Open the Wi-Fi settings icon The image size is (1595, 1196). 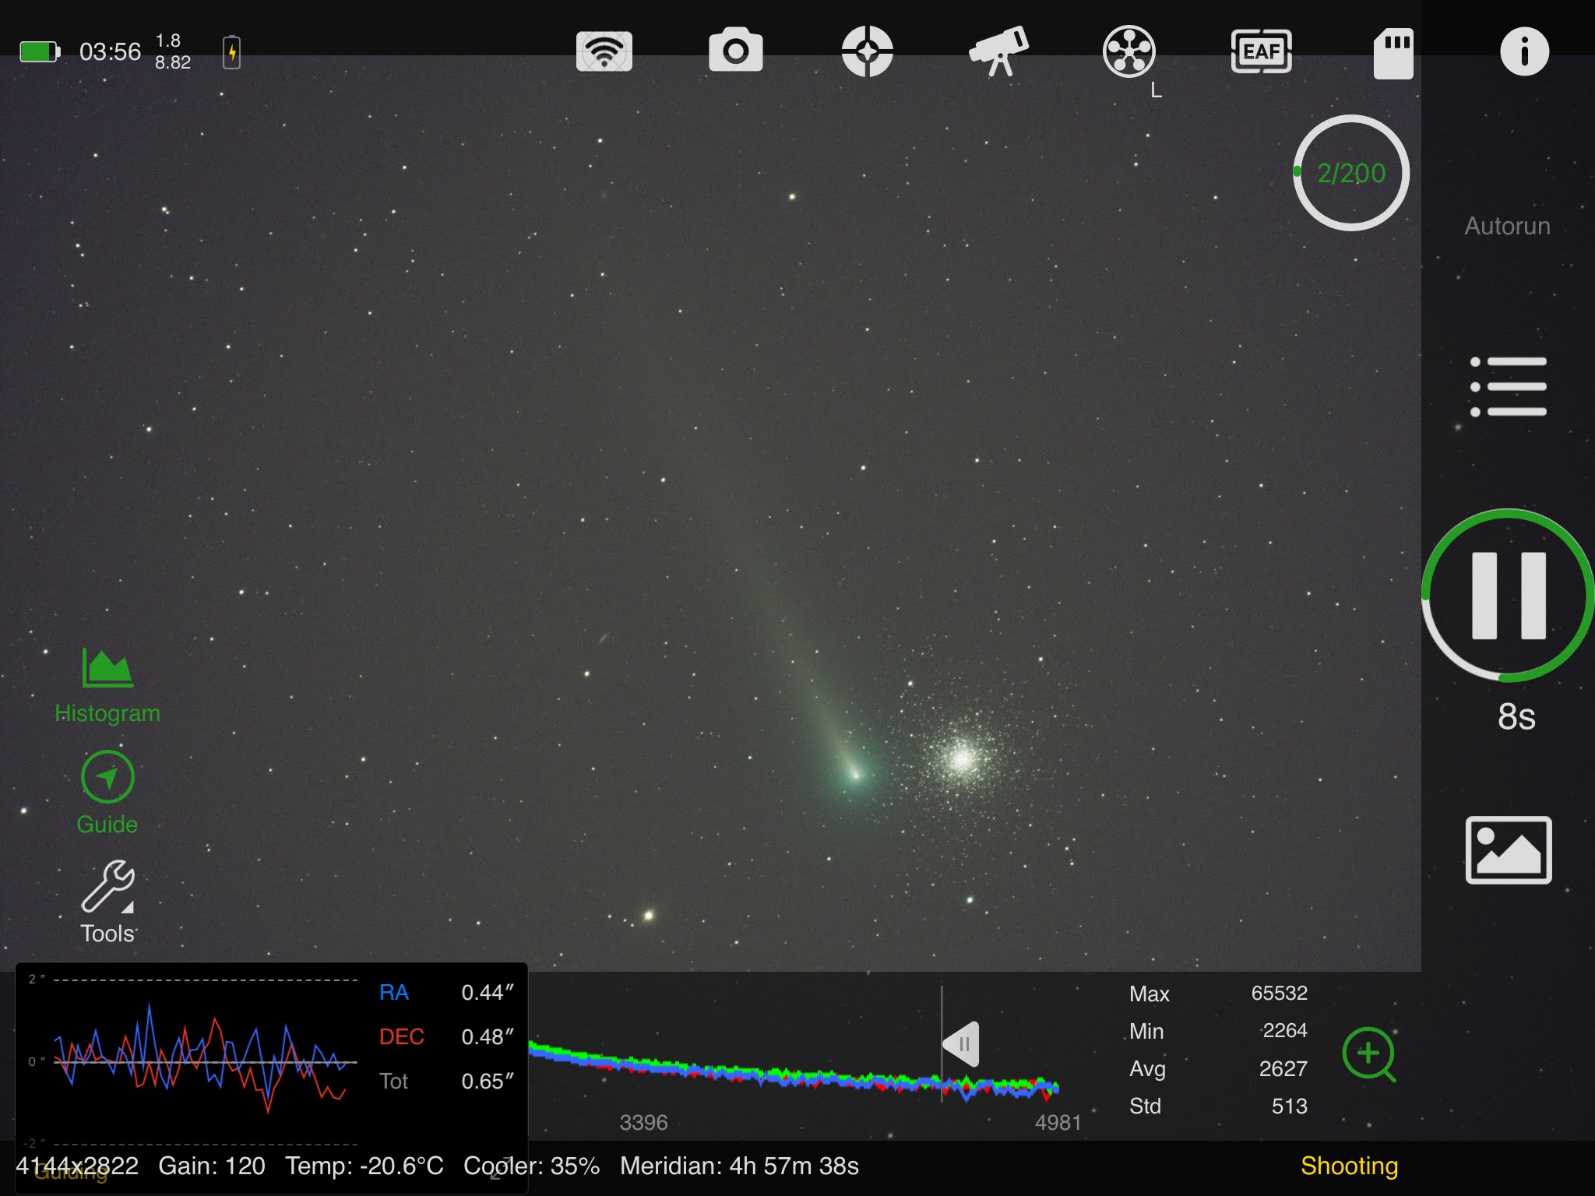604,51
